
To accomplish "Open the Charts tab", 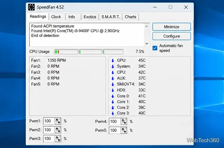I will [131, 17].
